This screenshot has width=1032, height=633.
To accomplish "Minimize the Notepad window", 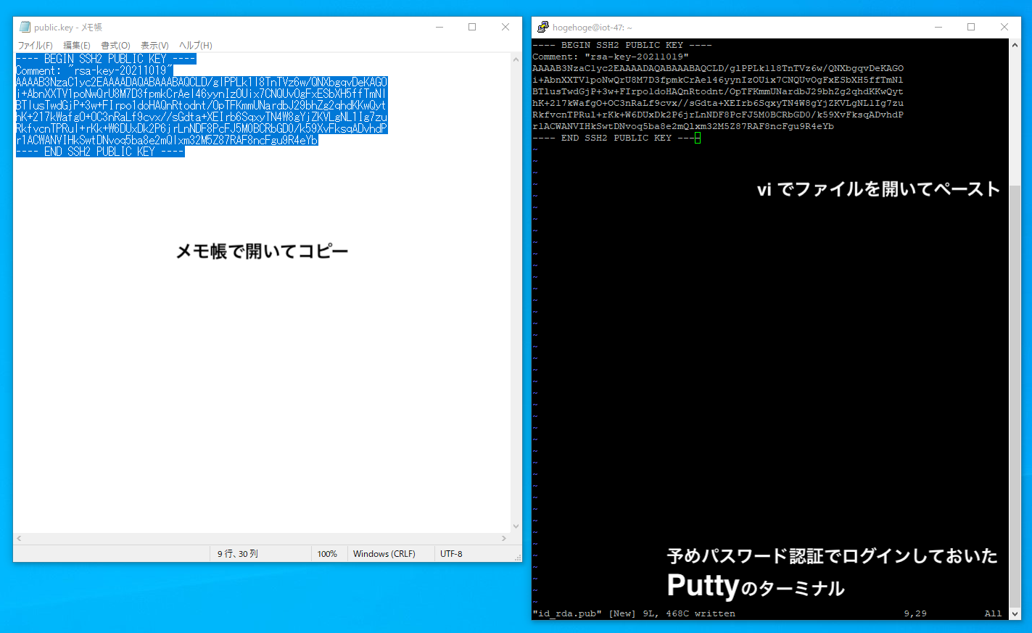I will tap(439, 28).
